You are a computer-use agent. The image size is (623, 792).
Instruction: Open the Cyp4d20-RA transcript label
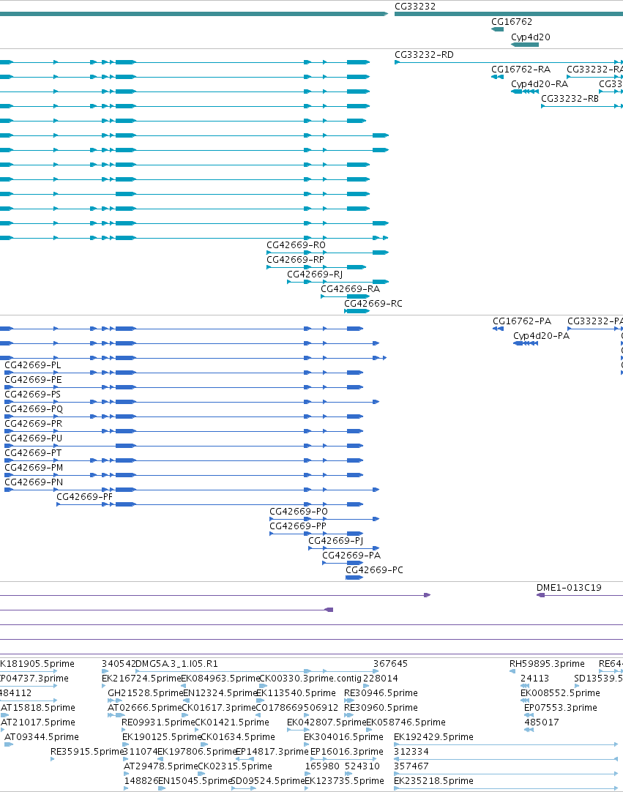pyautogui.click(x=540, y=84)
